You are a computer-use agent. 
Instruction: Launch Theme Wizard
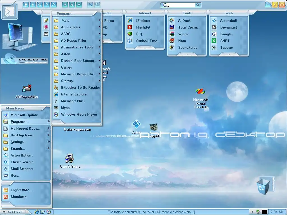click(x=26, y=162)
